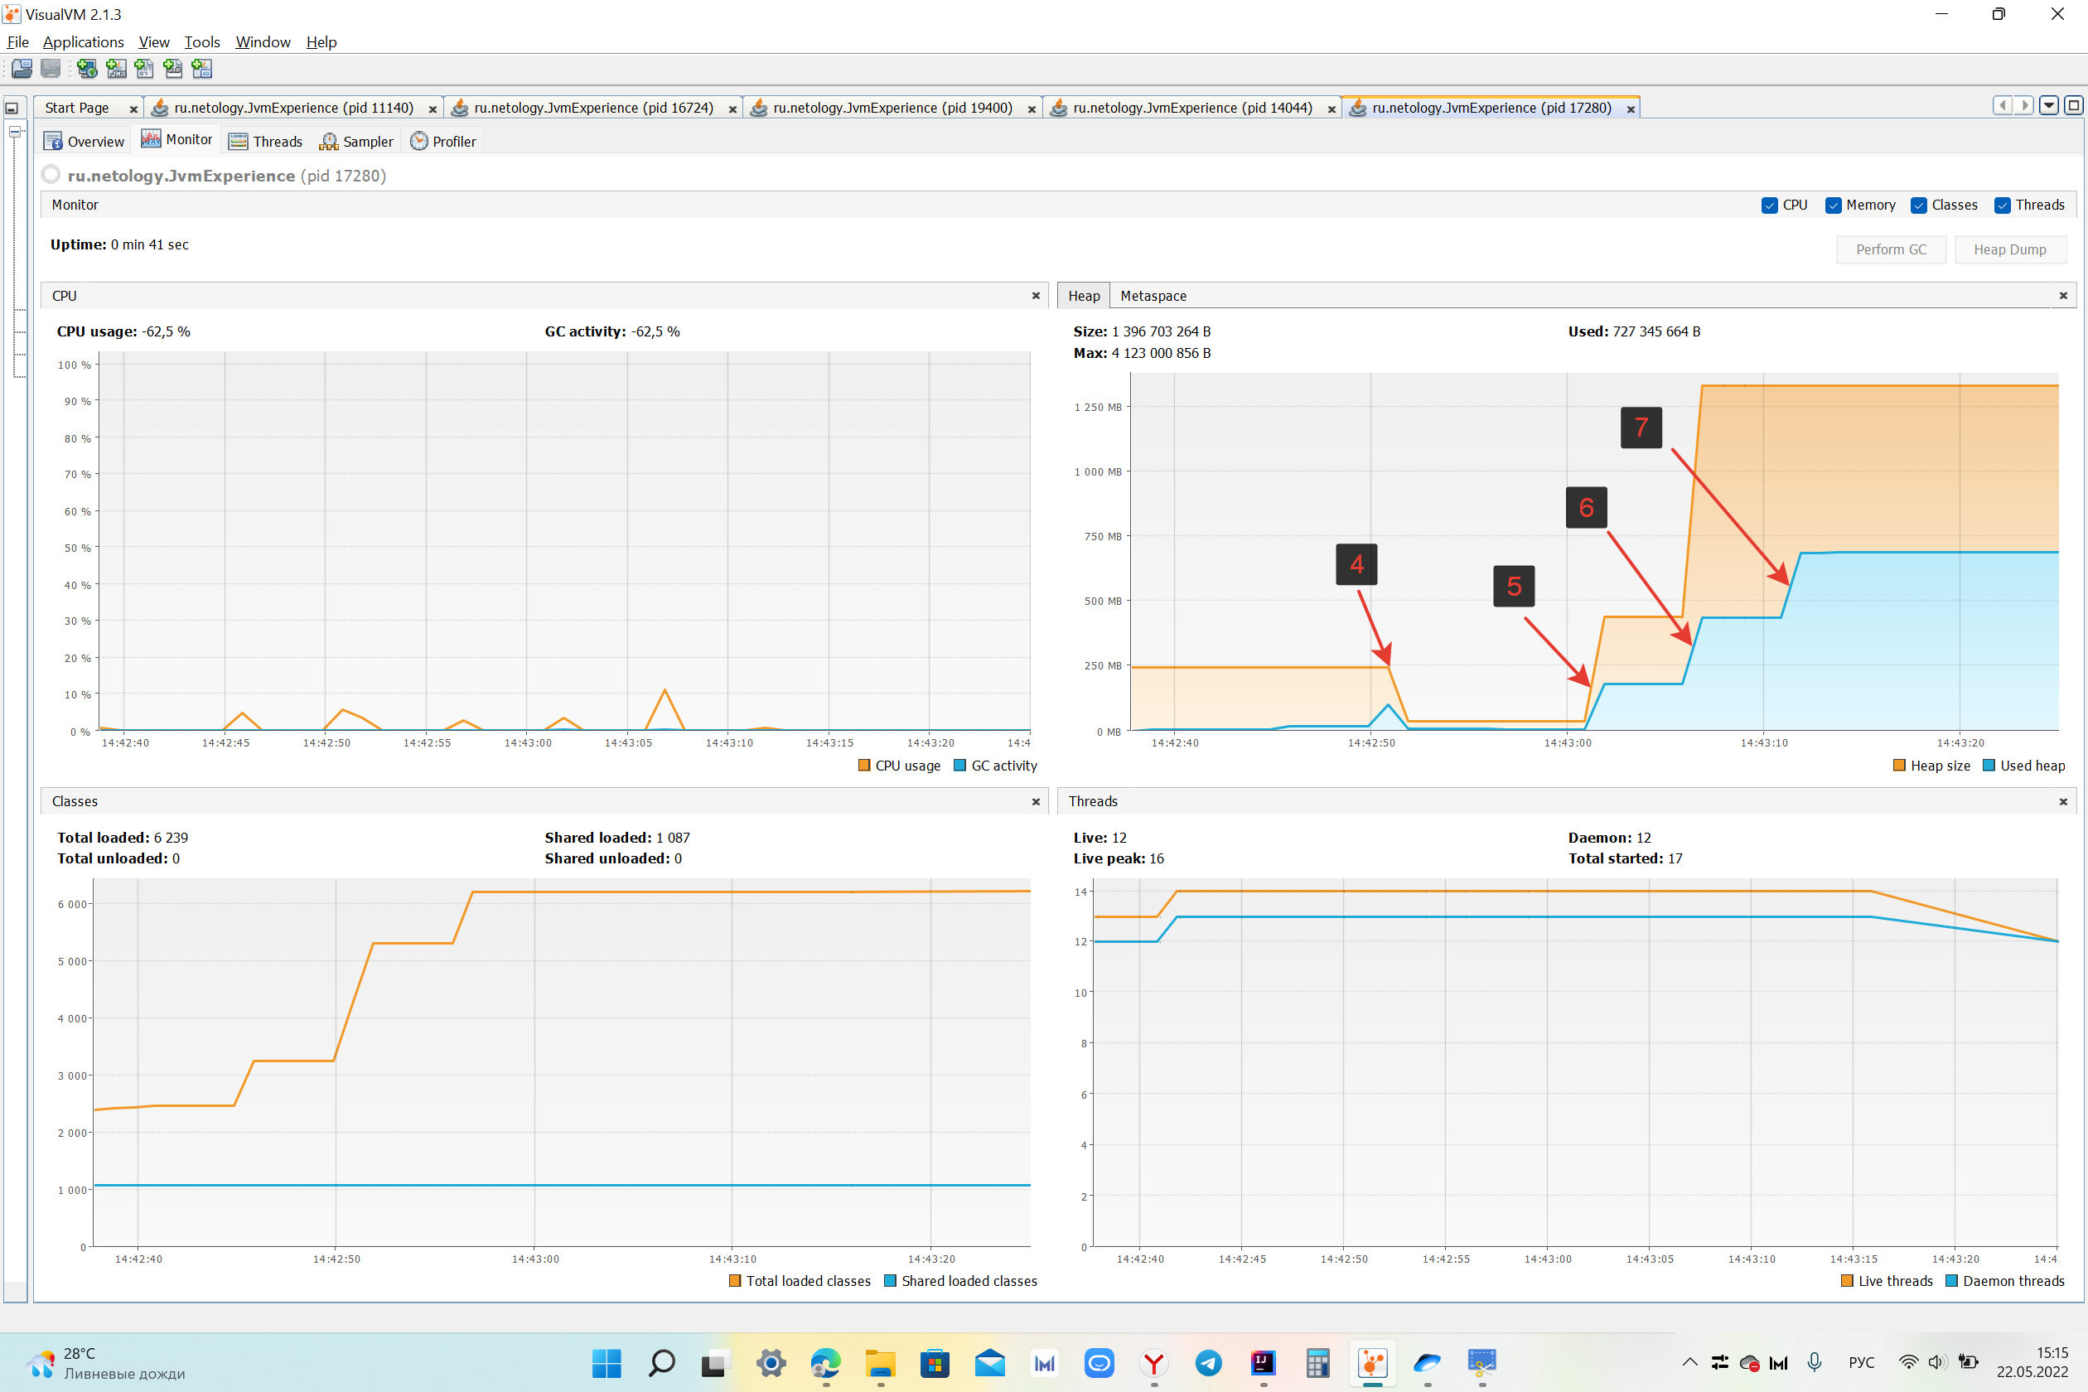The image size is (2088, 1392).
Task: Switch to the Metaspace tab
Action: 1153,296
